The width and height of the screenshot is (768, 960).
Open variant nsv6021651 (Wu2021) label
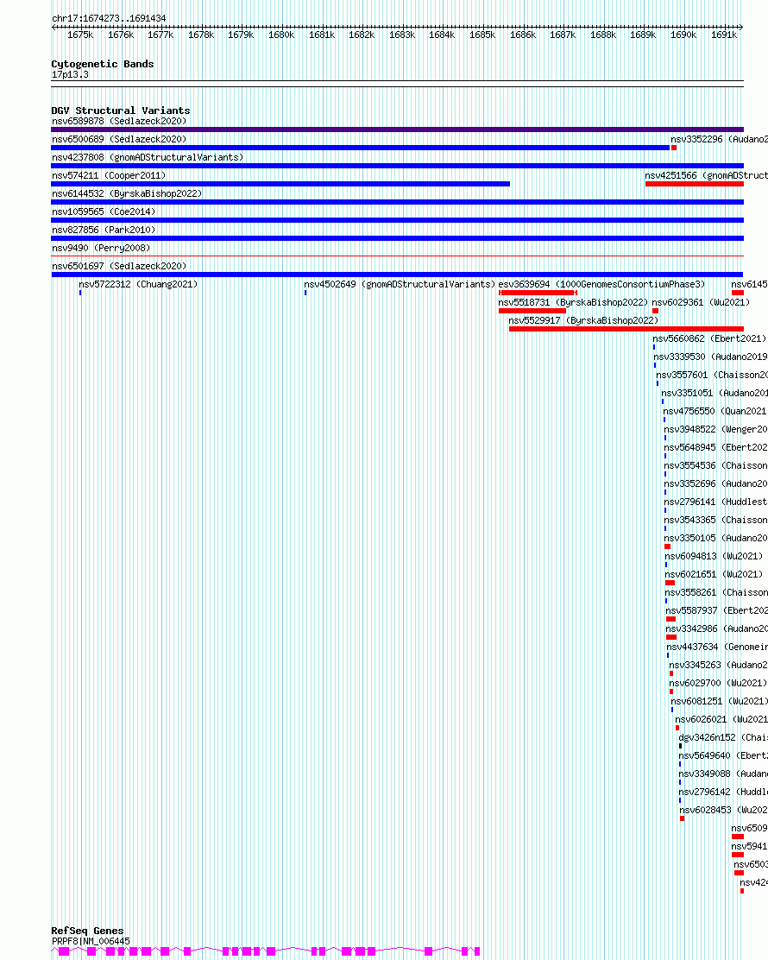pyautogui.click(x=714, y=574)
